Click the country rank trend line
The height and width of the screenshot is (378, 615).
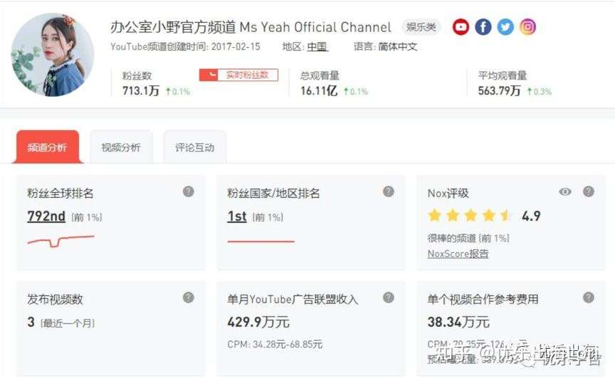(x=261, y=241)
